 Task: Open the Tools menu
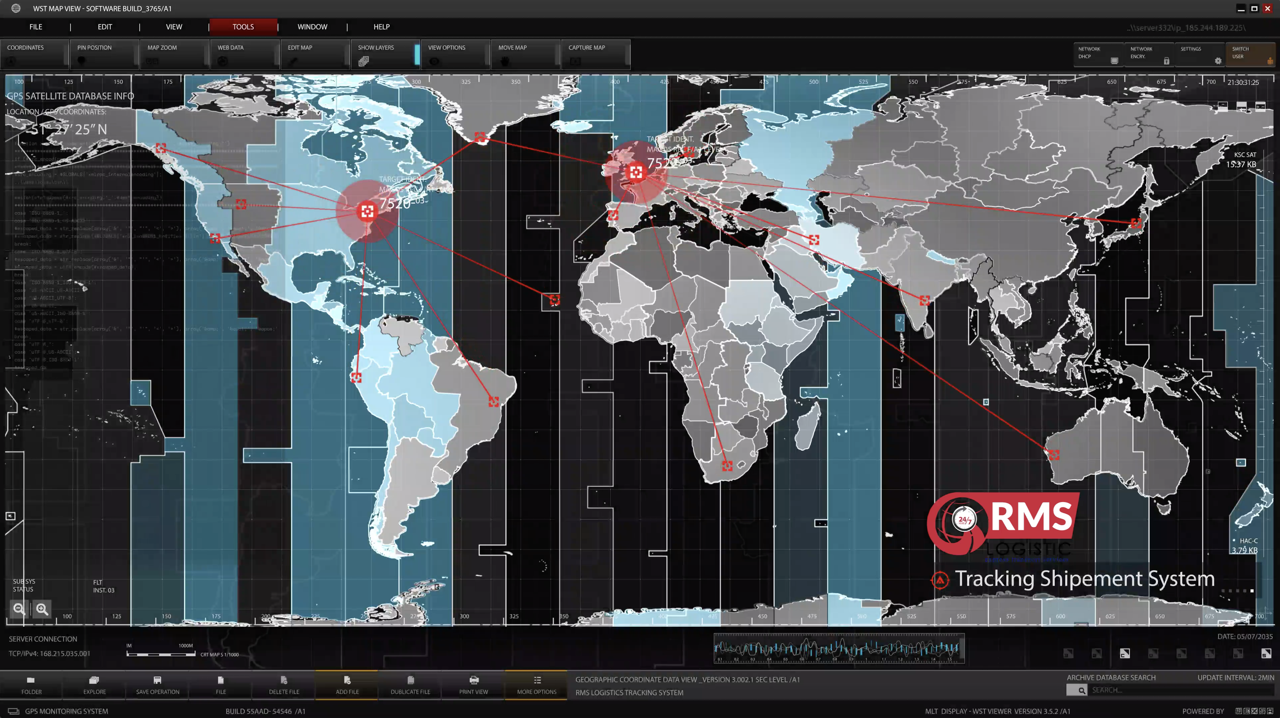[243, 27]
